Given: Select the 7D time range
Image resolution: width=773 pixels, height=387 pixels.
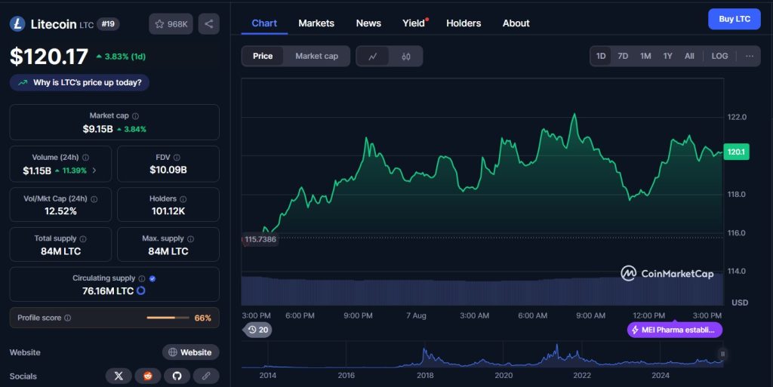Looking at the screenshot, I should click(x=623, y=56).
